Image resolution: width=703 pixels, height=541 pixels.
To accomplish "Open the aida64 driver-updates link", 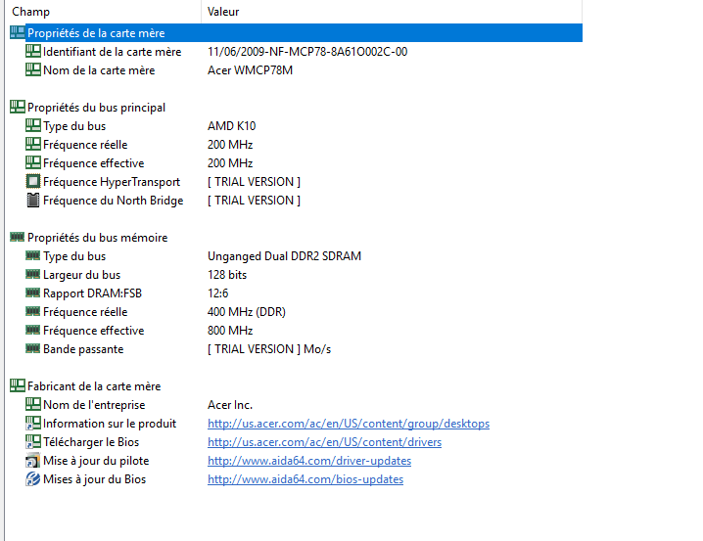I will [x=308, y=461].
